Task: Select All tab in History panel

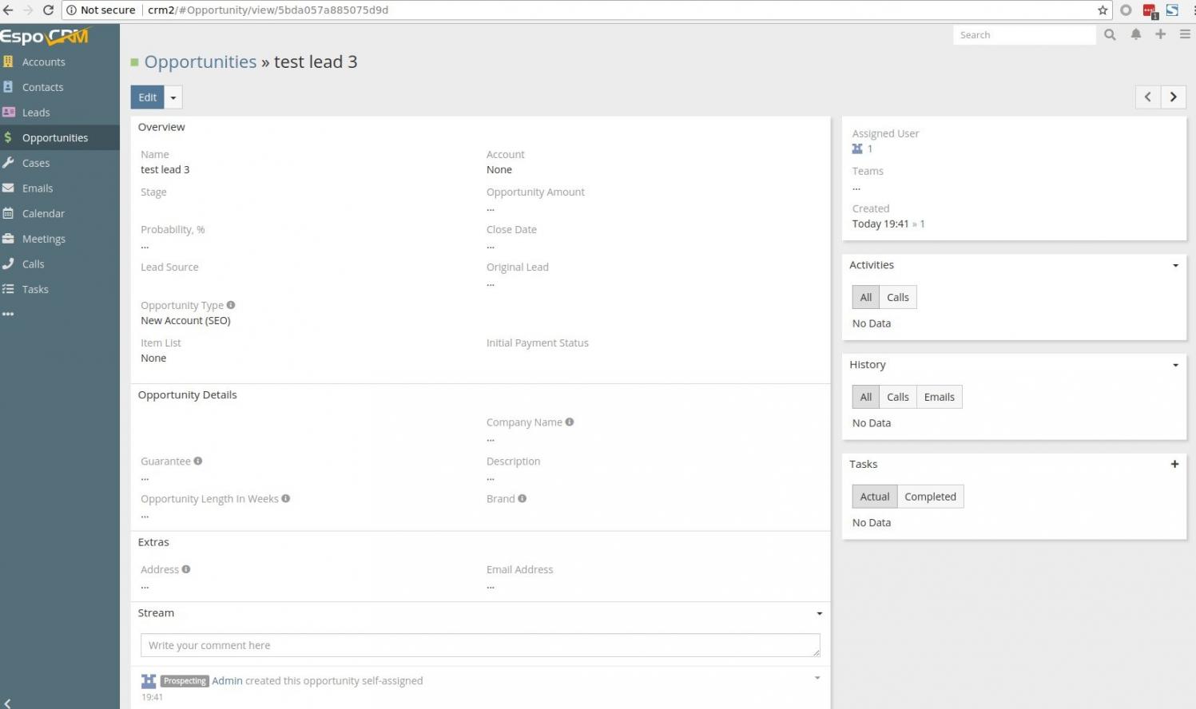Action: (x=865, y=397)
